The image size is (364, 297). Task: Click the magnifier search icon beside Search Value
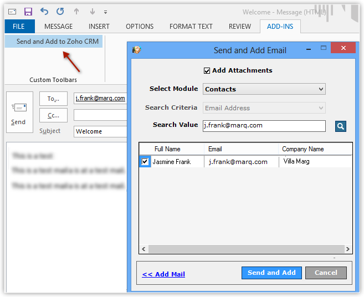340,126
